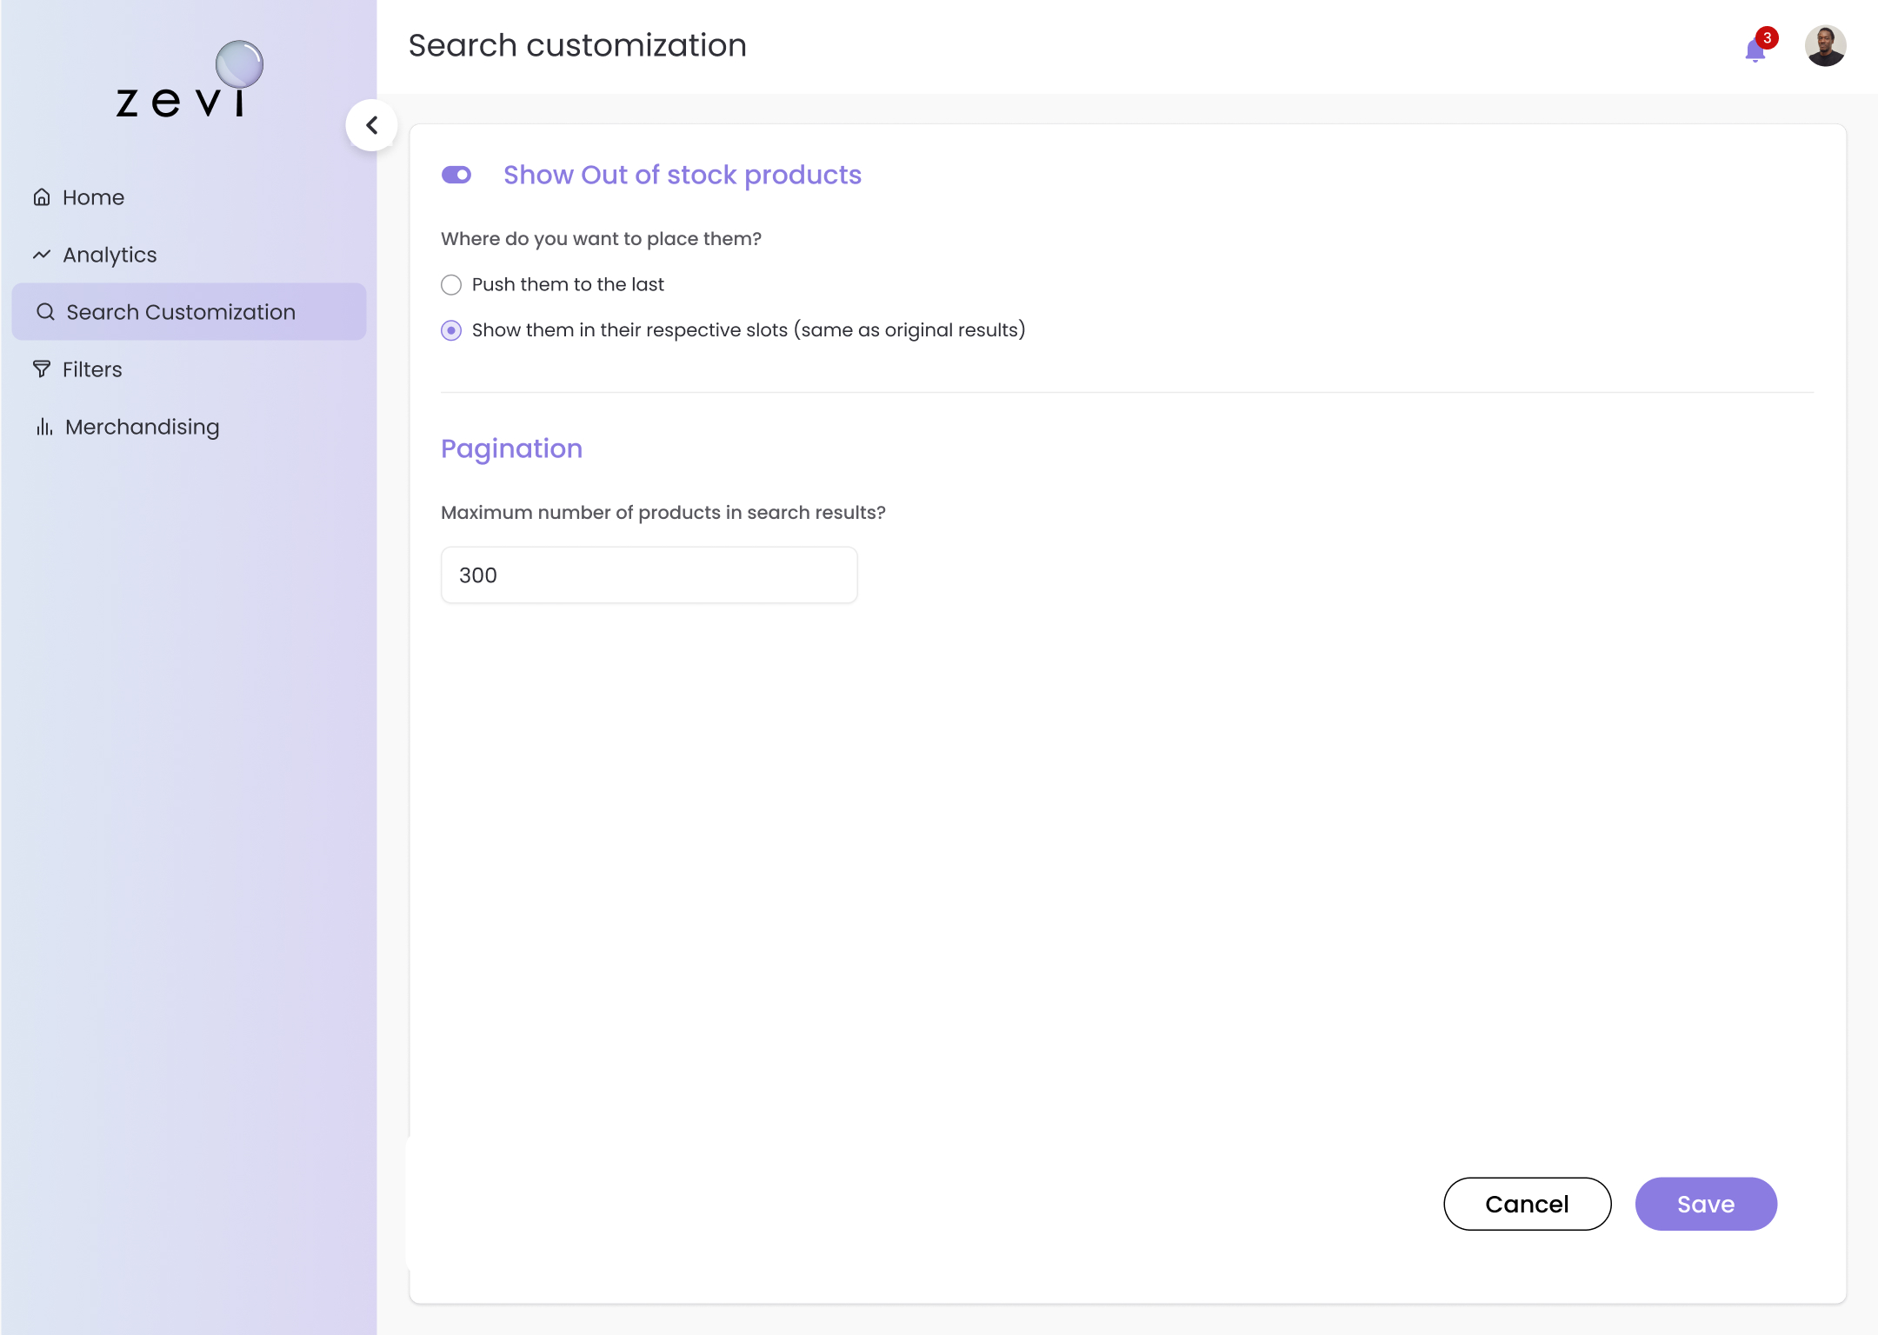The height and width of the screenshot is (1335, 1878).
Task: Click the Save button
Action: 1706,1204
